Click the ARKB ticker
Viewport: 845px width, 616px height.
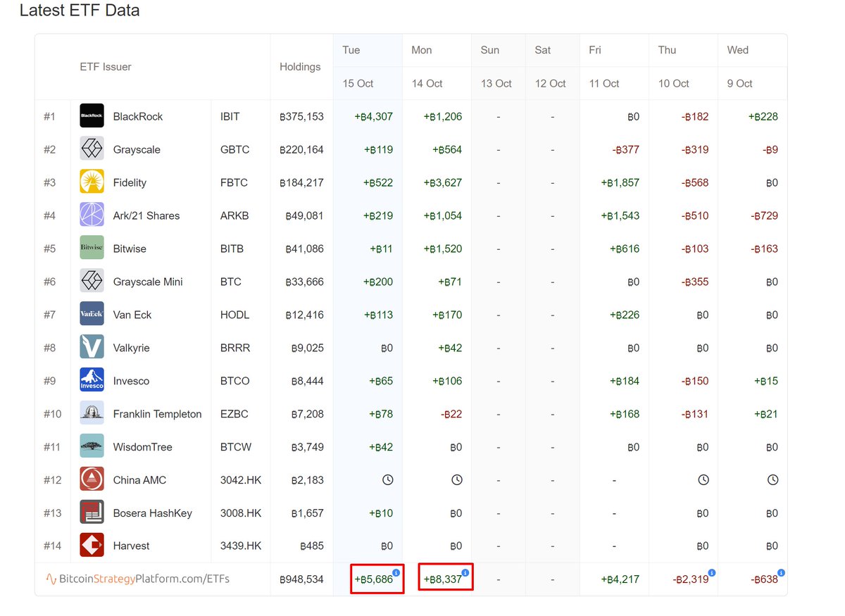pyautogui.click(x=234, y=215)
